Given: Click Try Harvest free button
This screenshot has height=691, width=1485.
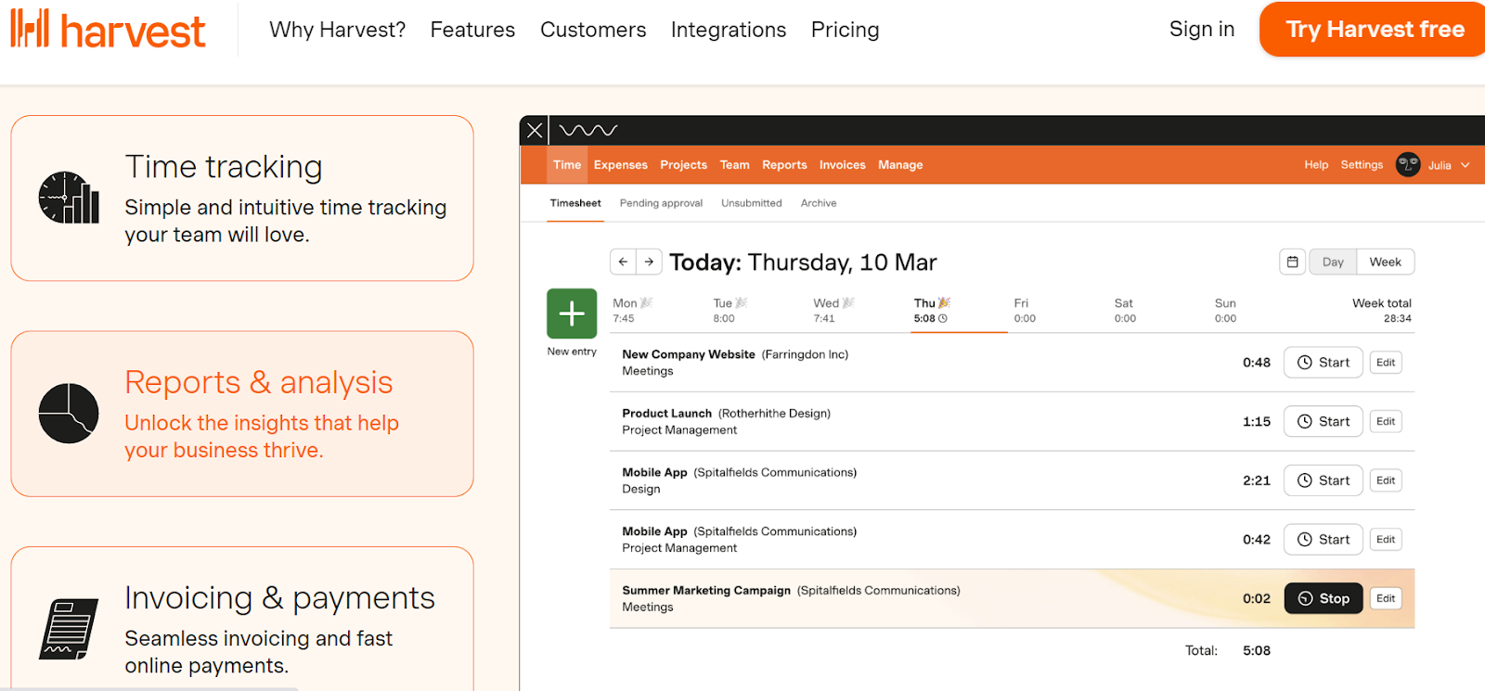Looking at the screenshot, I should 1374,29.
